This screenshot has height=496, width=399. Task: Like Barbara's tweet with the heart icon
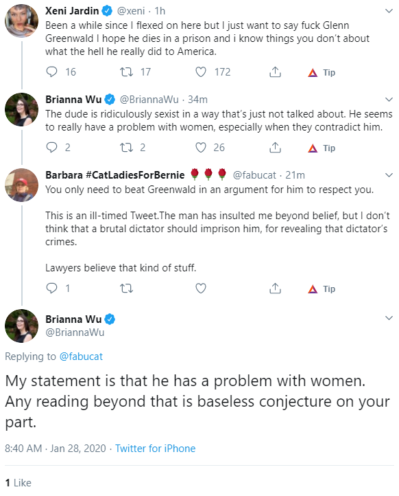[201, 288]
